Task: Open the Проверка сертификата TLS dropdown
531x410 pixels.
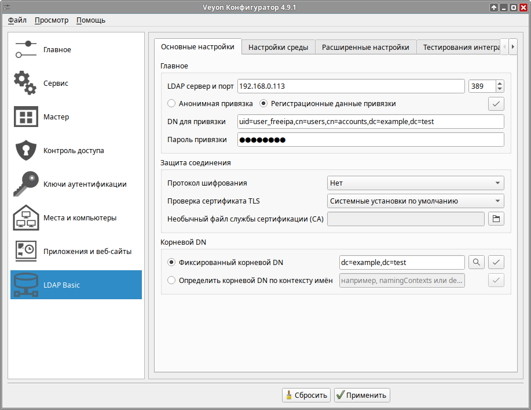Action: [416, 201]
